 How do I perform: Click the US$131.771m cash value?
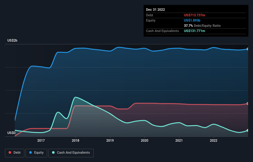tap(194, 31)
